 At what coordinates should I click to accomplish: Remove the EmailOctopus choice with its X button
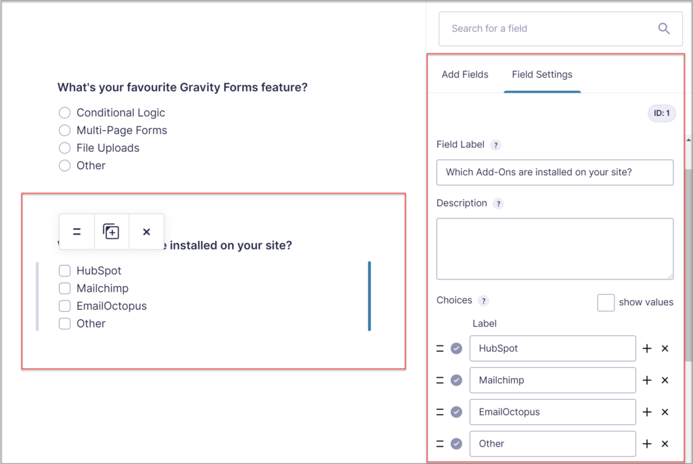click(663, 412)
